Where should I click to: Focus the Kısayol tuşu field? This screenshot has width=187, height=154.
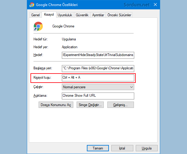(x=98, y=78)
